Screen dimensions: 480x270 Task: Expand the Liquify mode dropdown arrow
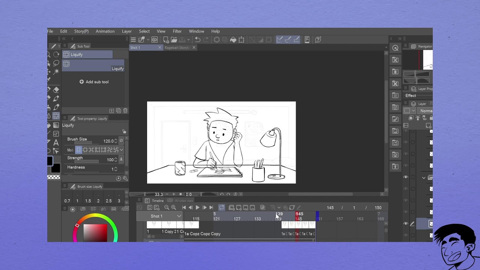121,150
